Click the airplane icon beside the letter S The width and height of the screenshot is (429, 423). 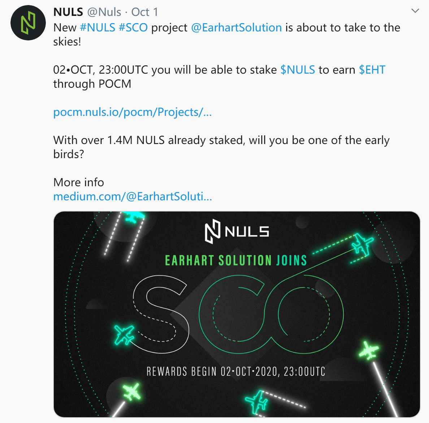(124, 335)
